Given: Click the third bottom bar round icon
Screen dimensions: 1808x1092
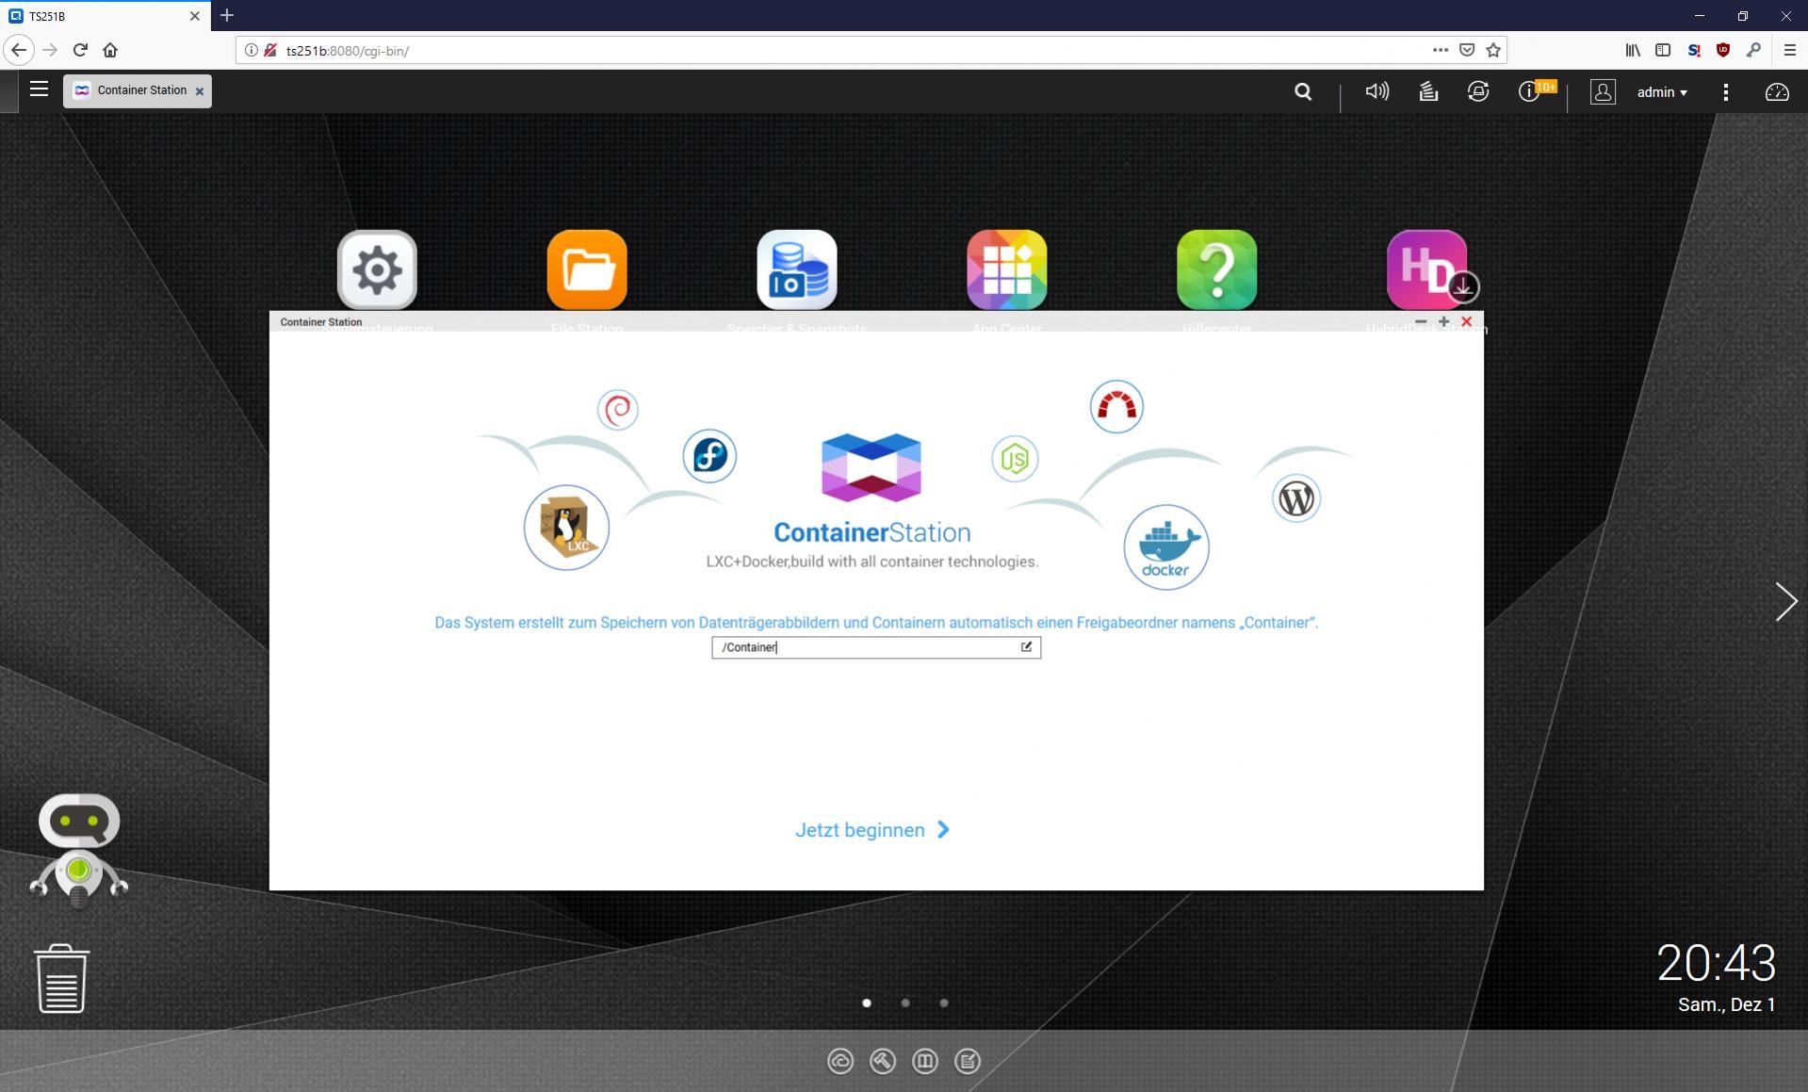Looking at the screenshot, I should click(925, 1061).
